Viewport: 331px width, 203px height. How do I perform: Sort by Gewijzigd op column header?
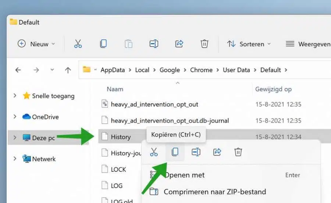(273, 89)
